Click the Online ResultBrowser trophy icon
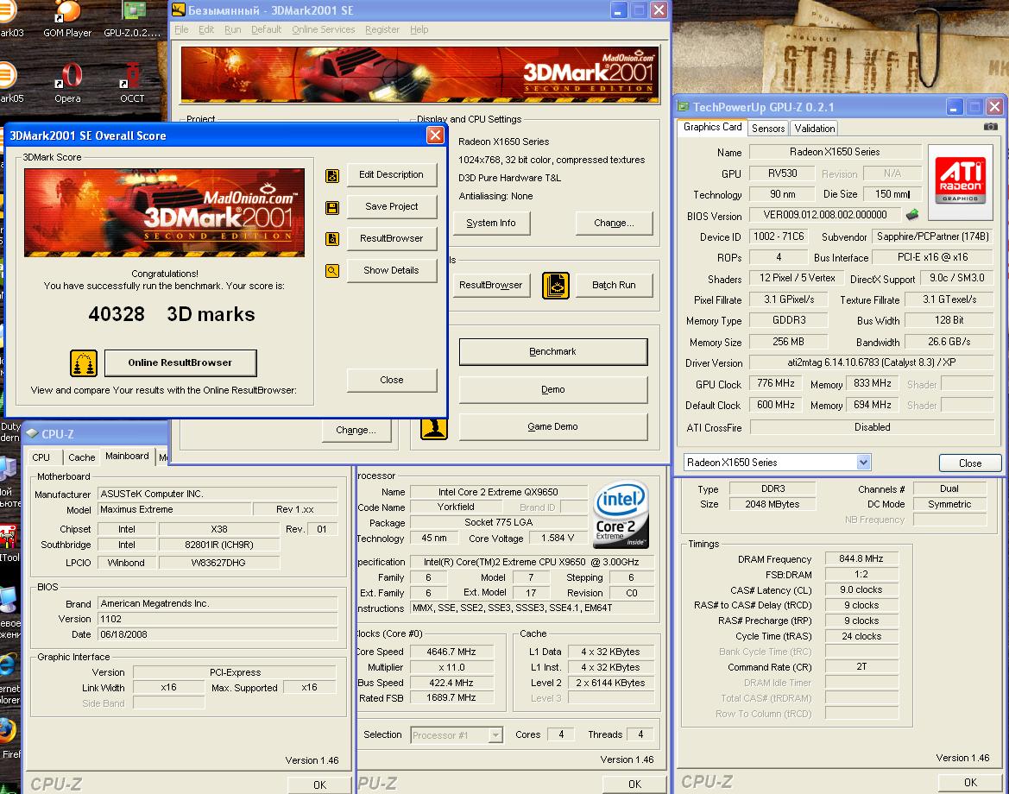Image resolution: width=1009 pixels, height=794 pixels. point(84,363)
